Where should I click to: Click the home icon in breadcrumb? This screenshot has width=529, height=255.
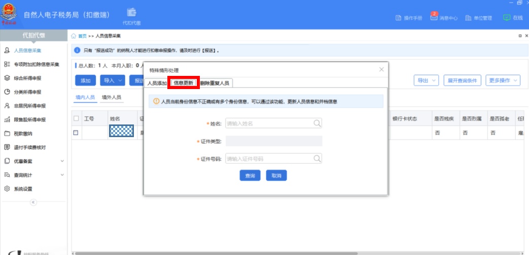74,36
